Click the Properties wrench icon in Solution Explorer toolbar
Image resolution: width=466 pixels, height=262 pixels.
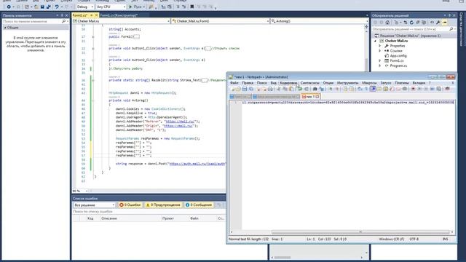[438, 23]
